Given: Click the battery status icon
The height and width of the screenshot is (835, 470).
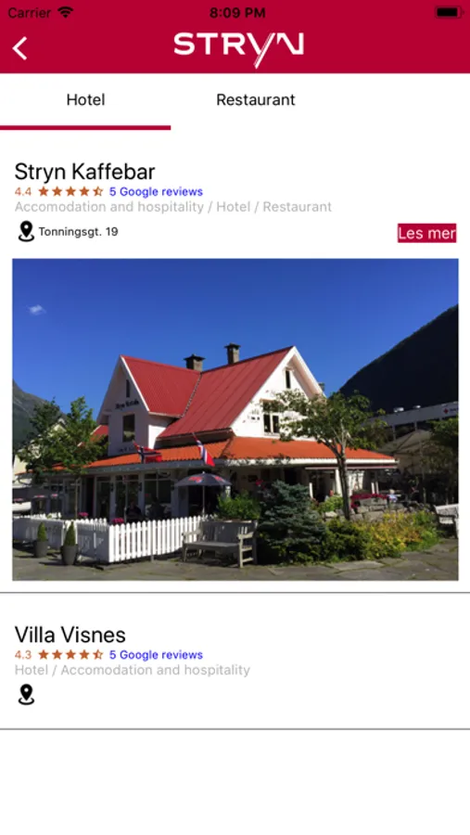Looking at the screenshot, I should point(449,12).
